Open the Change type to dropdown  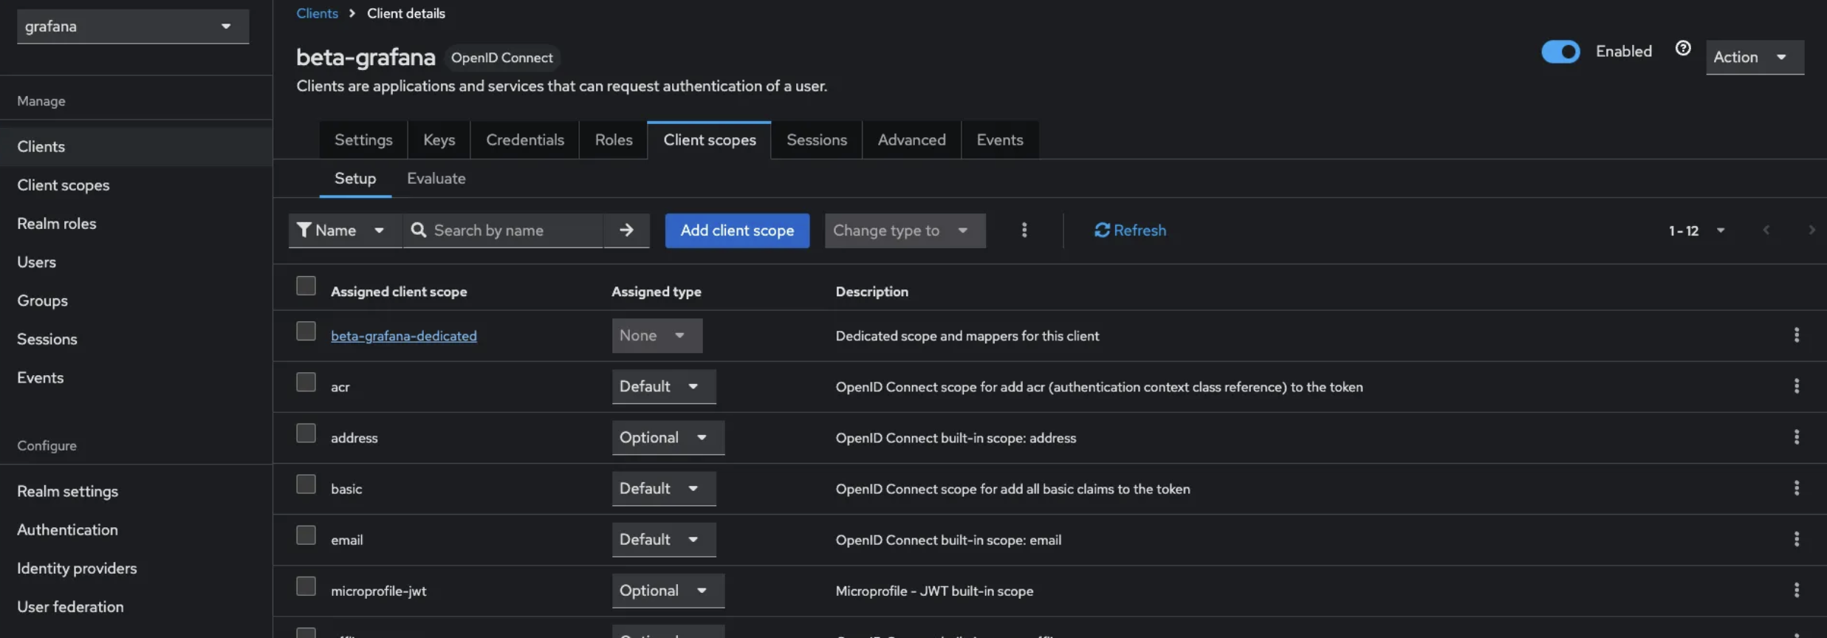coord(905,230)
